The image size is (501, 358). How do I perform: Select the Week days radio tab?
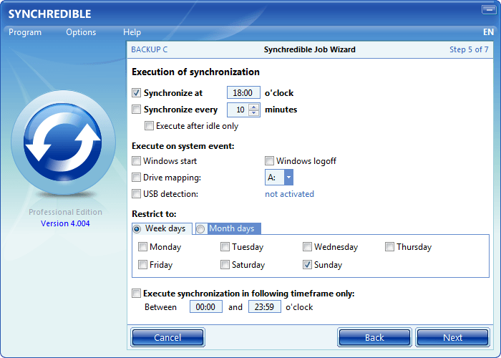137,228
